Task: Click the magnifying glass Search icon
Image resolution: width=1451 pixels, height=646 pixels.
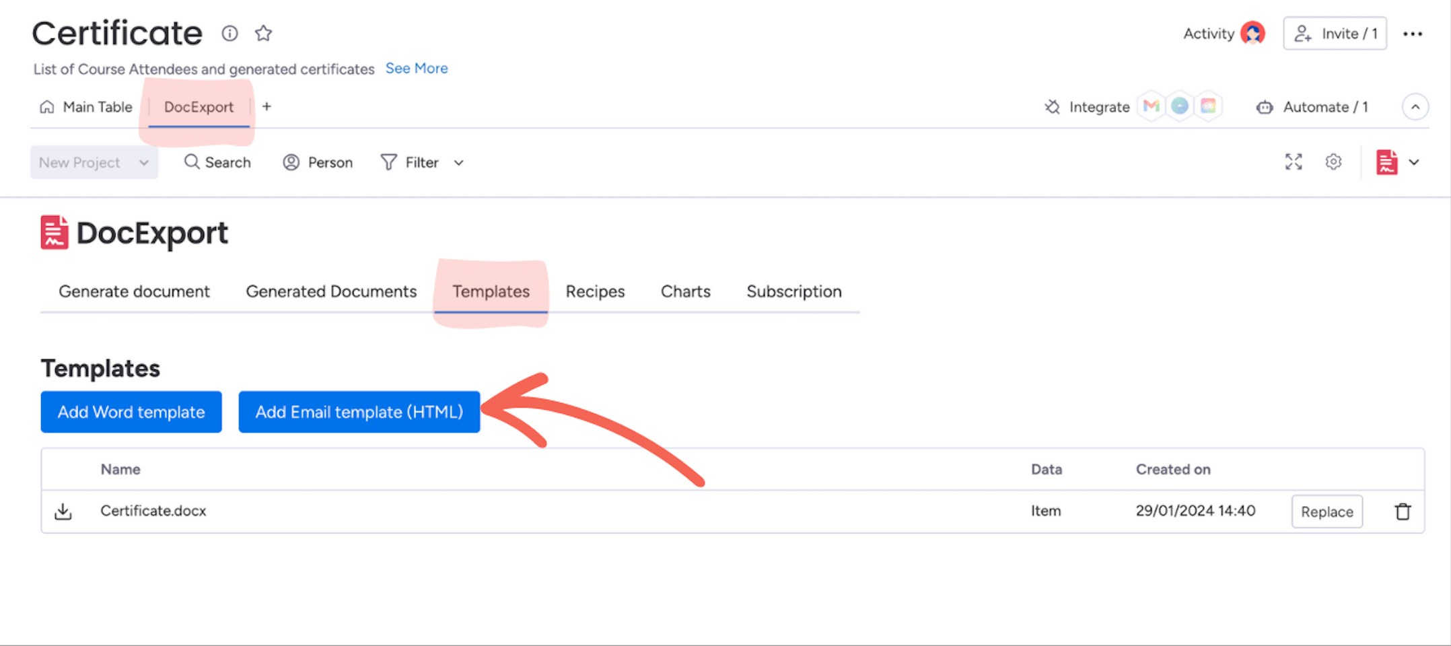Action: coord(192,161)
